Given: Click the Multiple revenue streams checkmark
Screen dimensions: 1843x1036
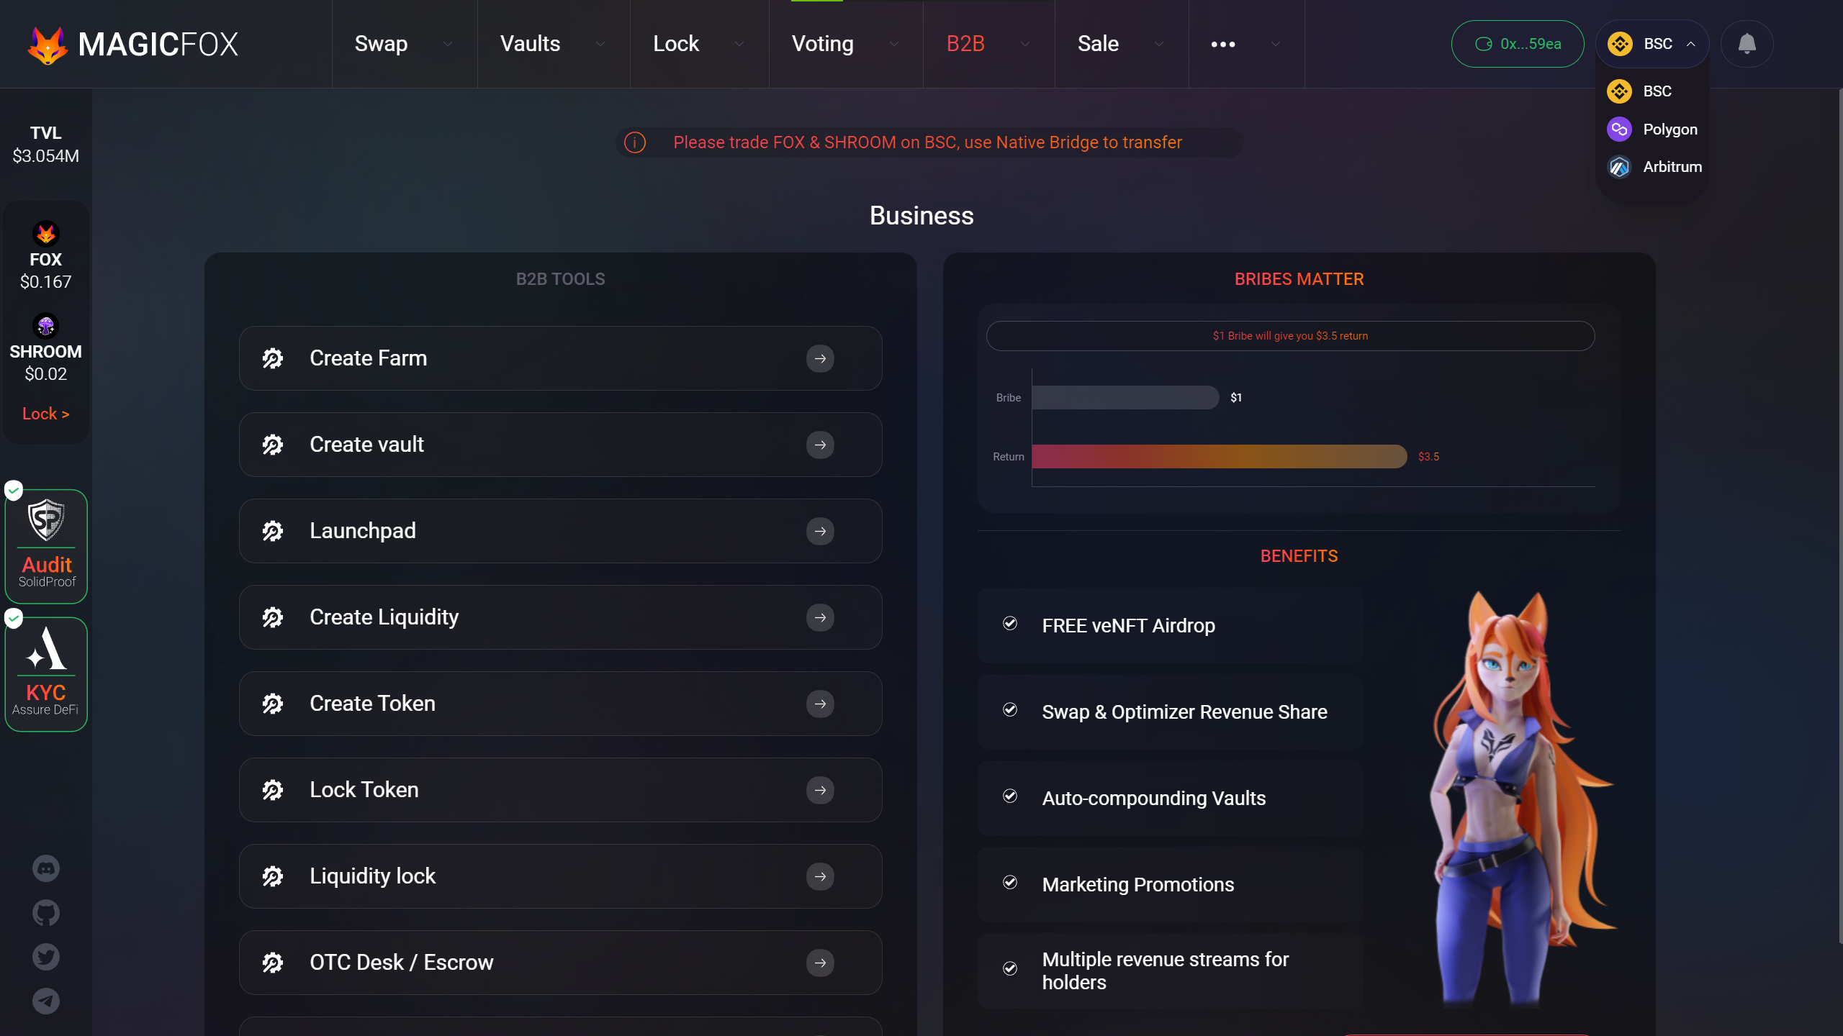Looking at the screenshot, I should (1010, 968).
